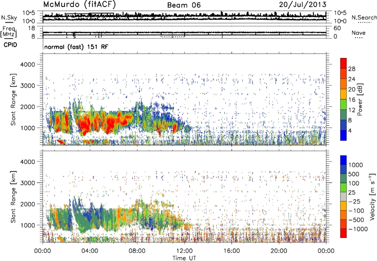Click the 'normal (fast) 151 RF' text
Screen dimensions: 377x261
click(x=76, y=47)
